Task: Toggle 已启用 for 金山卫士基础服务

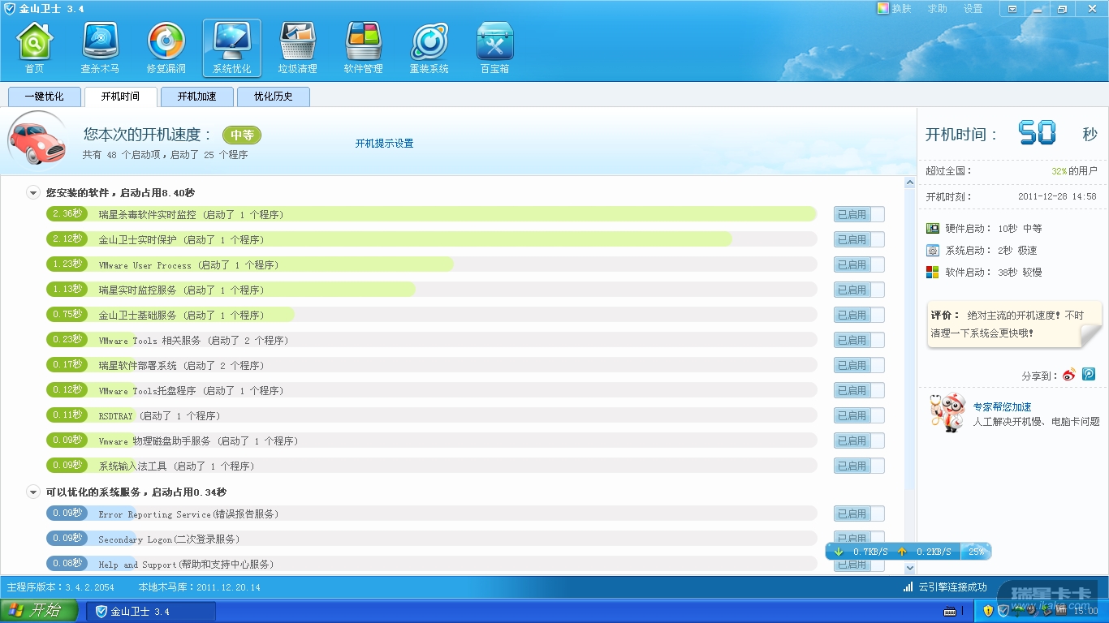Action: [x=859, y=316]
